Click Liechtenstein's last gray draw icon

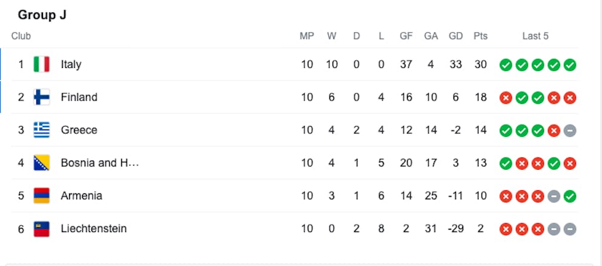click(570, 230)
